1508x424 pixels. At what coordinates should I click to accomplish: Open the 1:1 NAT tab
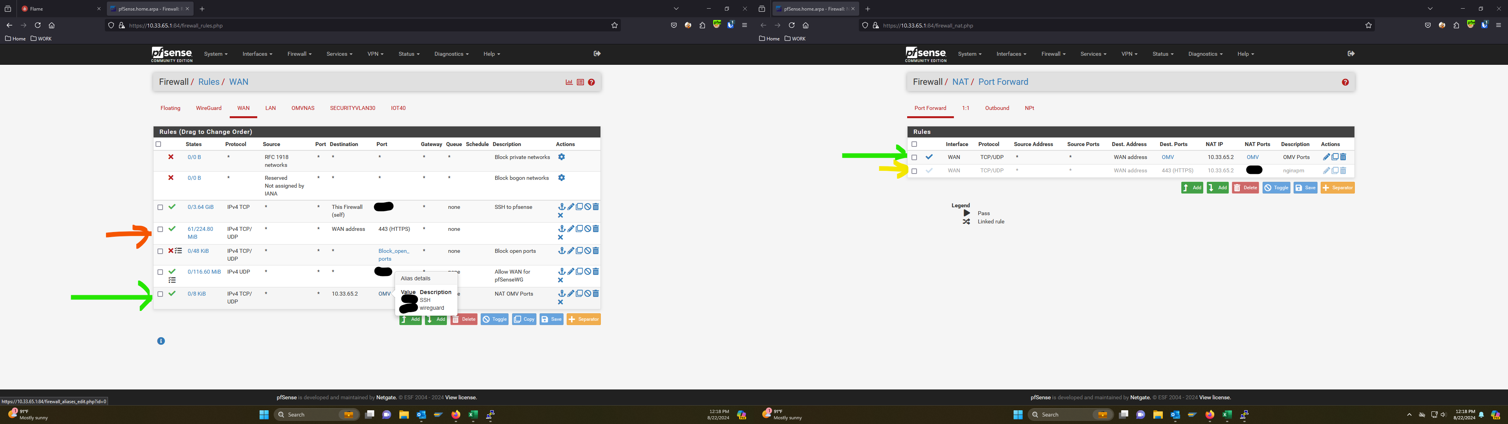[x=965, y=108]
